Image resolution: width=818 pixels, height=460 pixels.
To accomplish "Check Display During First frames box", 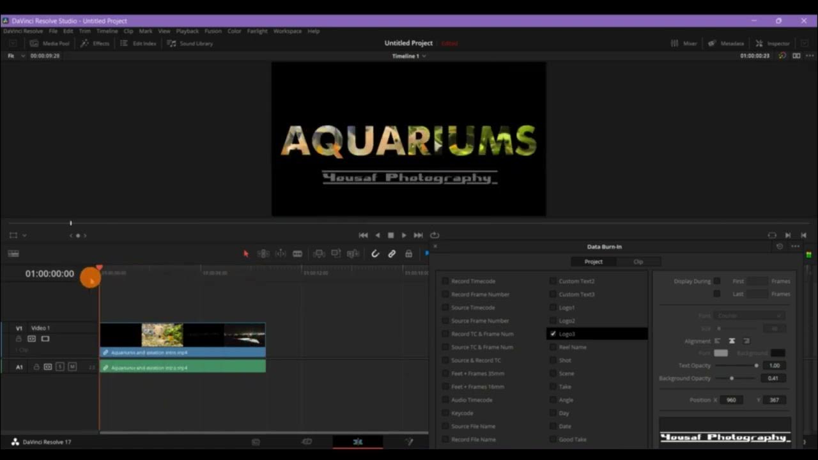I will coord(717,281).
